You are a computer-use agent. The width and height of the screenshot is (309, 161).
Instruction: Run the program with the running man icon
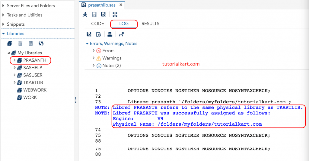tap(85, 14)
